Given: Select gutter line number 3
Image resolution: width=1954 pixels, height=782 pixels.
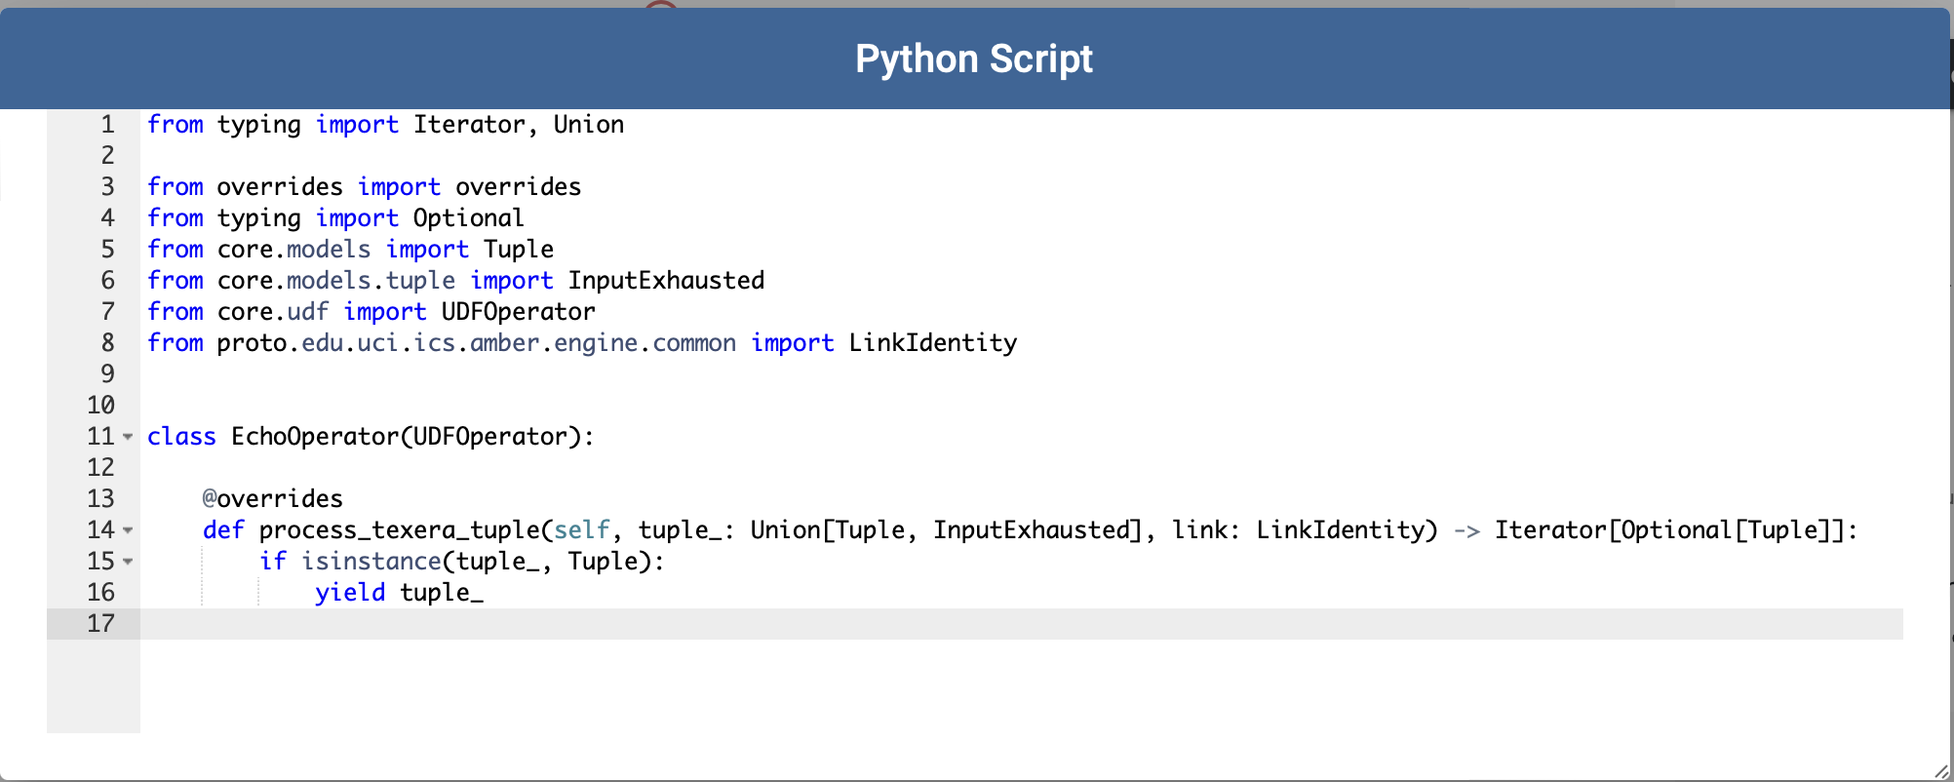Looking at the screenshot, I should point(107,187).
